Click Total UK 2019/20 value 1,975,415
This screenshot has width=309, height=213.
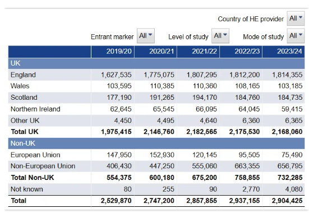(x=116, y=132)
